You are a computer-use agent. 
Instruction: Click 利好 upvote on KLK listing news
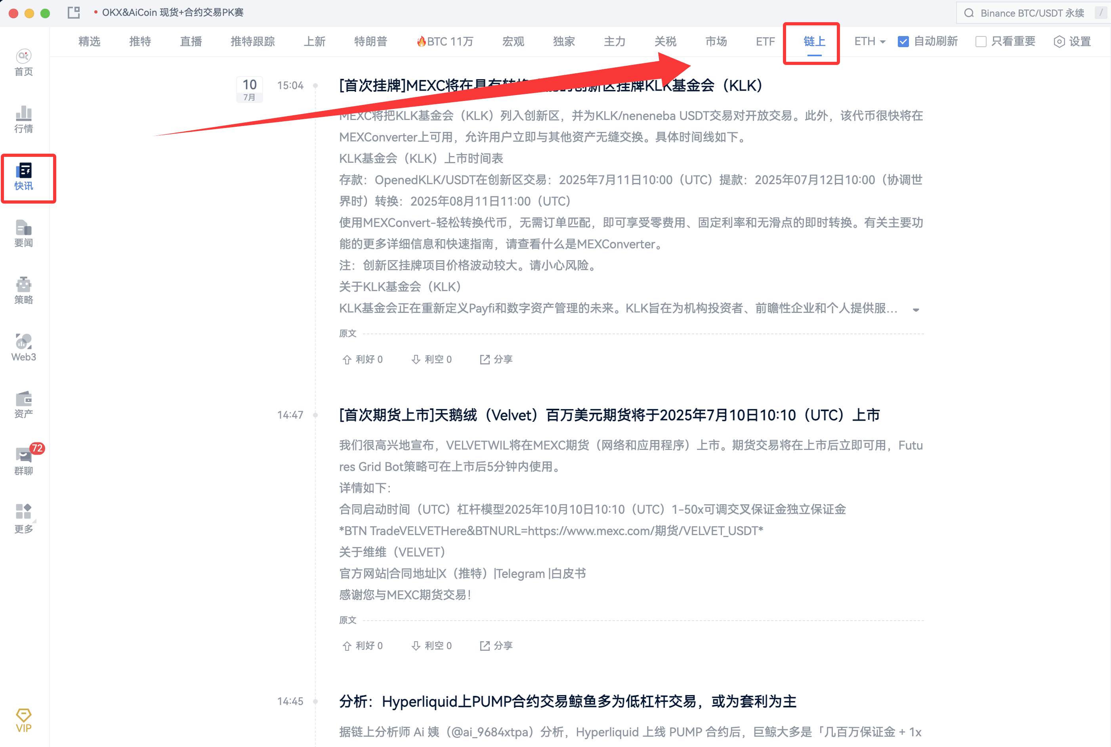[x=362, y=359]
